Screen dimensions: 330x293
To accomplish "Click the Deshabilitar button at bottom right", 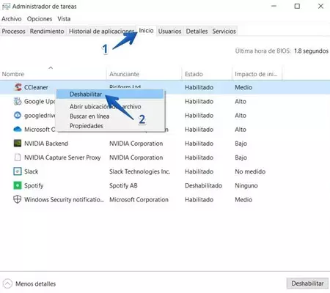I will 307,283.
